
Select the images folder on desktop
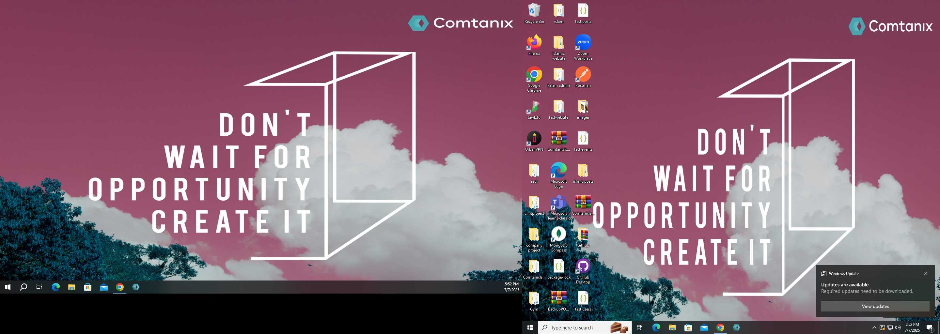click(x=583, y=109)
